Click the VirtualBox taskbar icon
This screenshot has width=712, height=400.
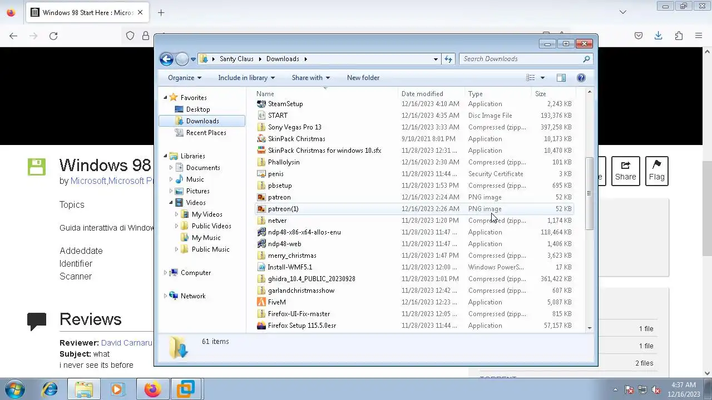click(x=186, y=389)
